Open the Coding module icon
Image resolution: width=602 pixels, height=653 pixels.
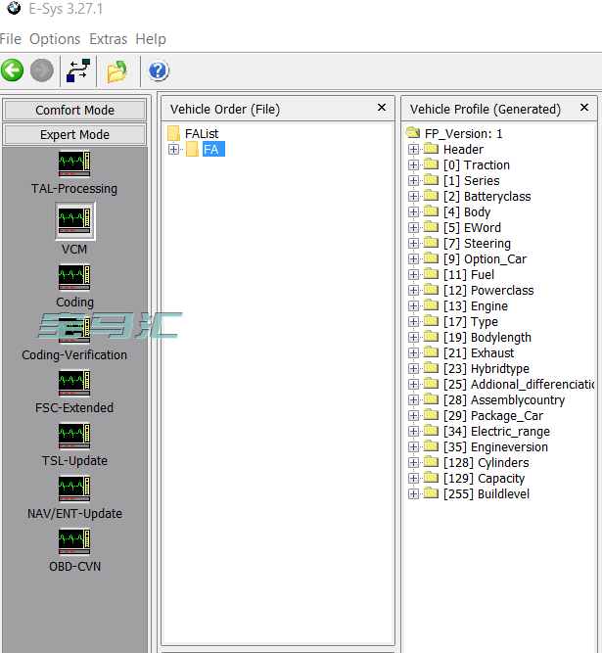point(74,277)
